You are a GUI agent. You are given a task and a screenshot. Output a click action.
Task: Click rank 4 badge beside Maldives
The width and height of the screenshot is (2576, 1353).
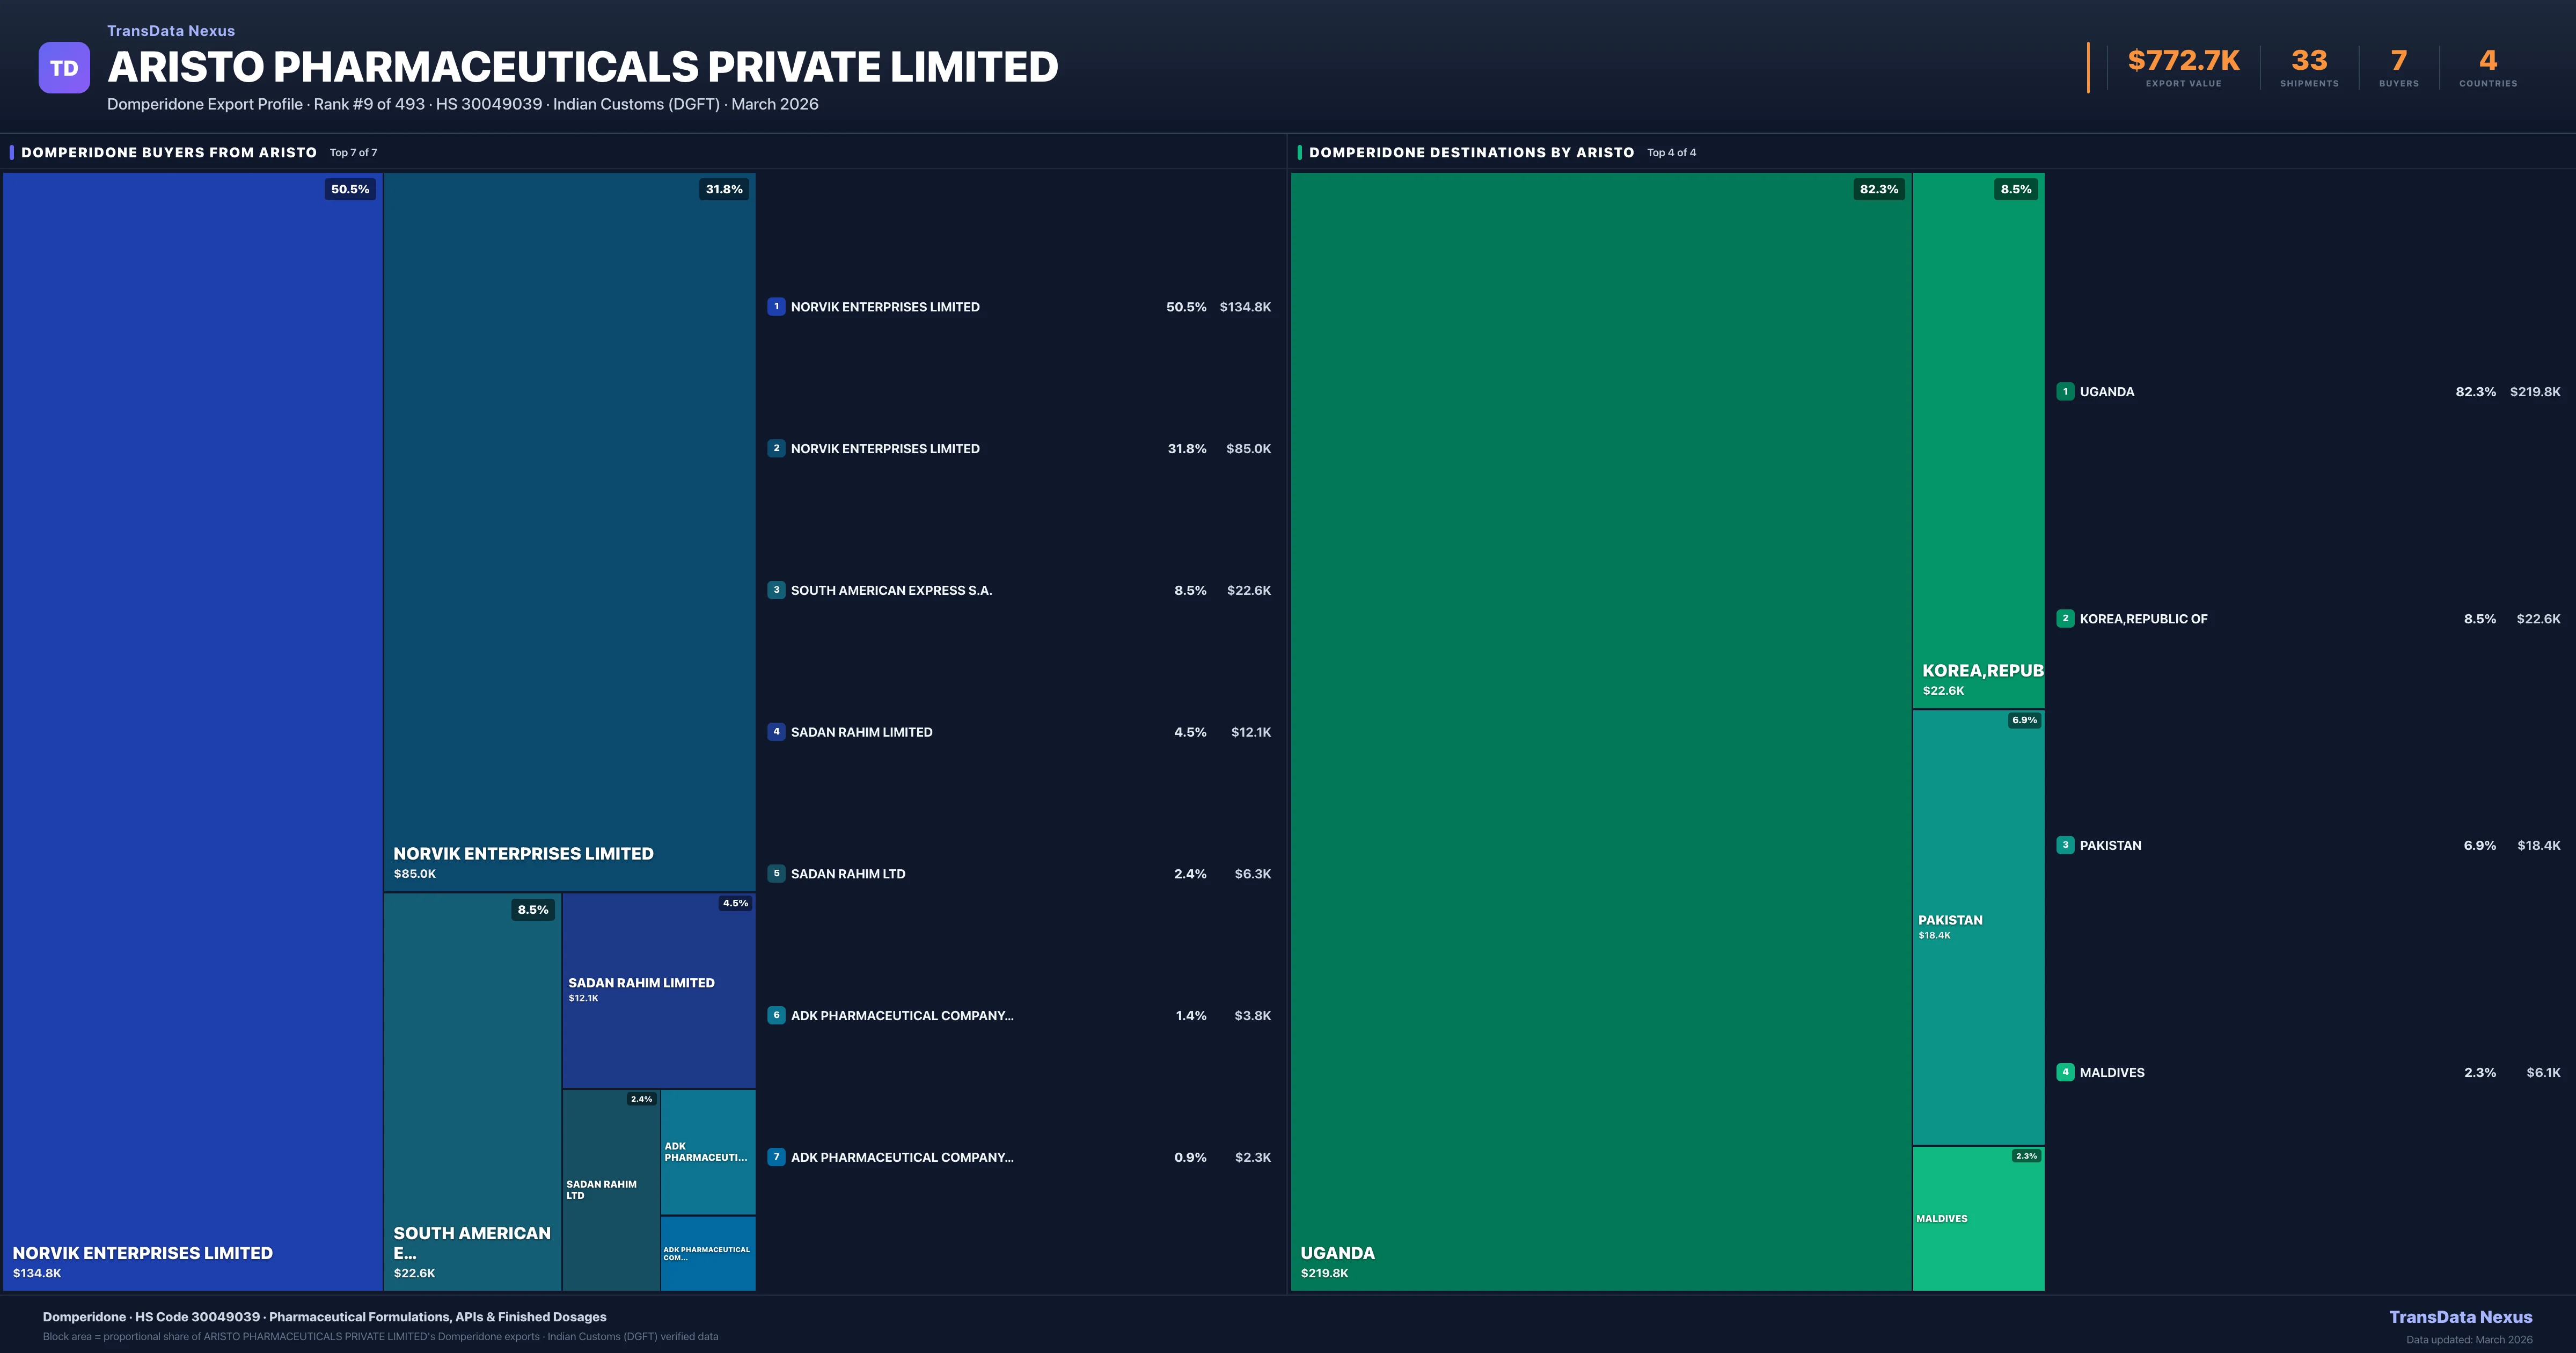point(2065,1072)
